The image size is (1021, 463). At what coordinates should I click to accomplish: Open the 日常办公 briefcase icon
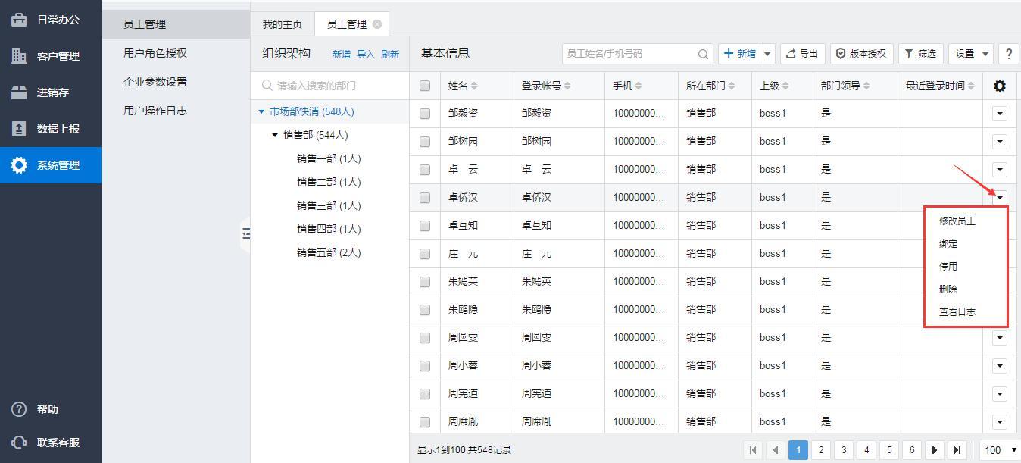click(x=19, y=20)
